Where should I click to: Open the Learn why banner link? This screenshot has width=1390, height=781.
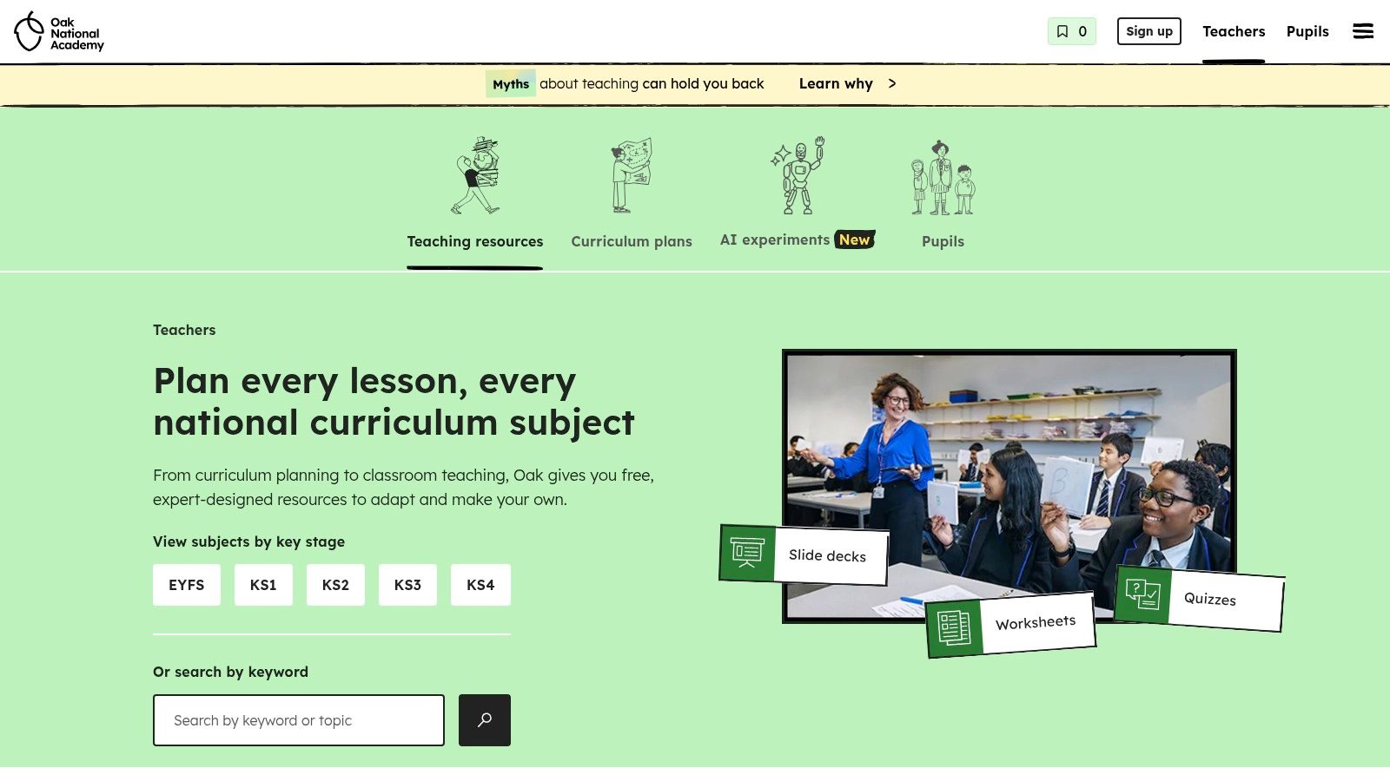pos(836,83)
